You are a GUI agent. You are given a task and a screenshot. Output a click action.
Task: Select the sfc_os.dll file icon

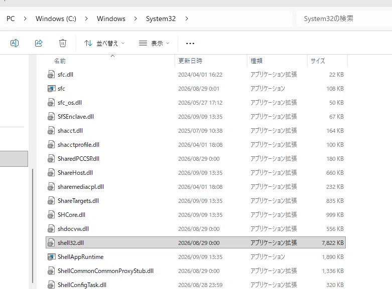[51, 102]
